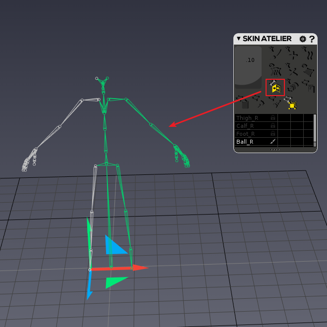Image resolution: width=327 pixels, height=327 pixels.
Task: Toggle the lock on Foot_R
Action: 273,133
